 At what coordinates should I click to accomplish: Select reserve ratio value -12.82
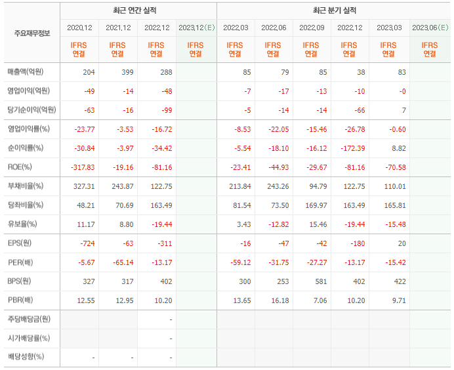[x=279, y=224]
